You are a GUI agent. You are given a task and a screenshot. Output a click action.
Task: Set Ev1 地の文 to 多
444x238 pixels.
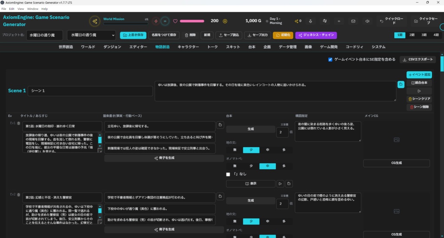[284, 150]
